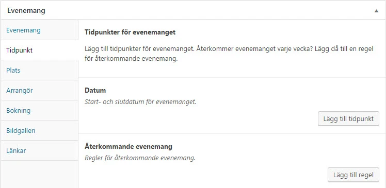This screenshot has height=188, width=386.
Task: Switch to the Länkar tab
Action: pos(39,150)
